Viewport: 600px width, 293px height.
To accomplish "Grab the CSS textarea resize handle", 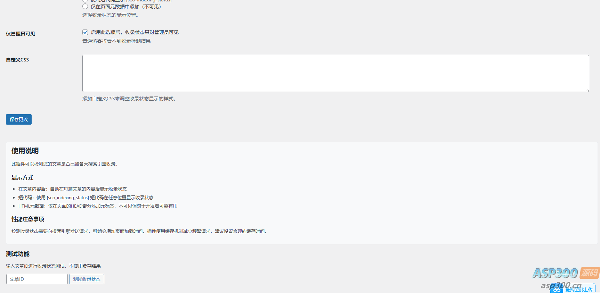I will click(587, 90).
